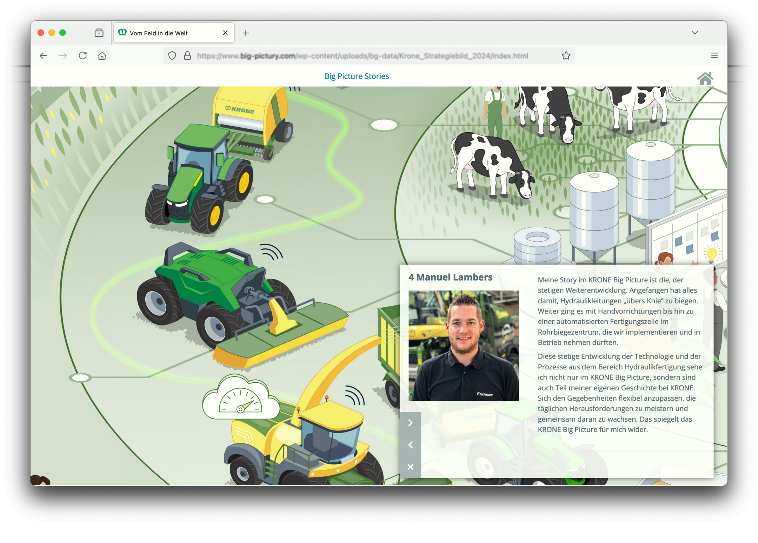Screen dimensions: 758x543
Task: Go to previous story with left chevron
Action: pos(410,445)
